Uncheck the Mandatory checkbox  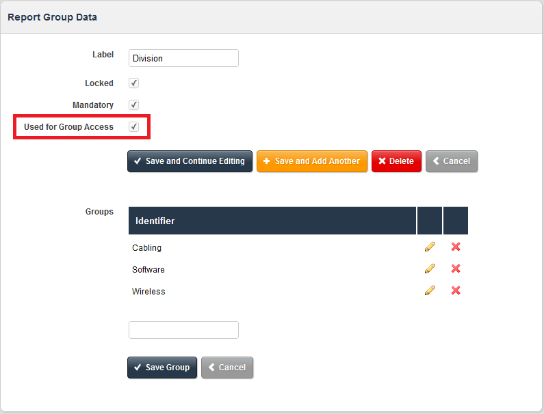[134, 105]
